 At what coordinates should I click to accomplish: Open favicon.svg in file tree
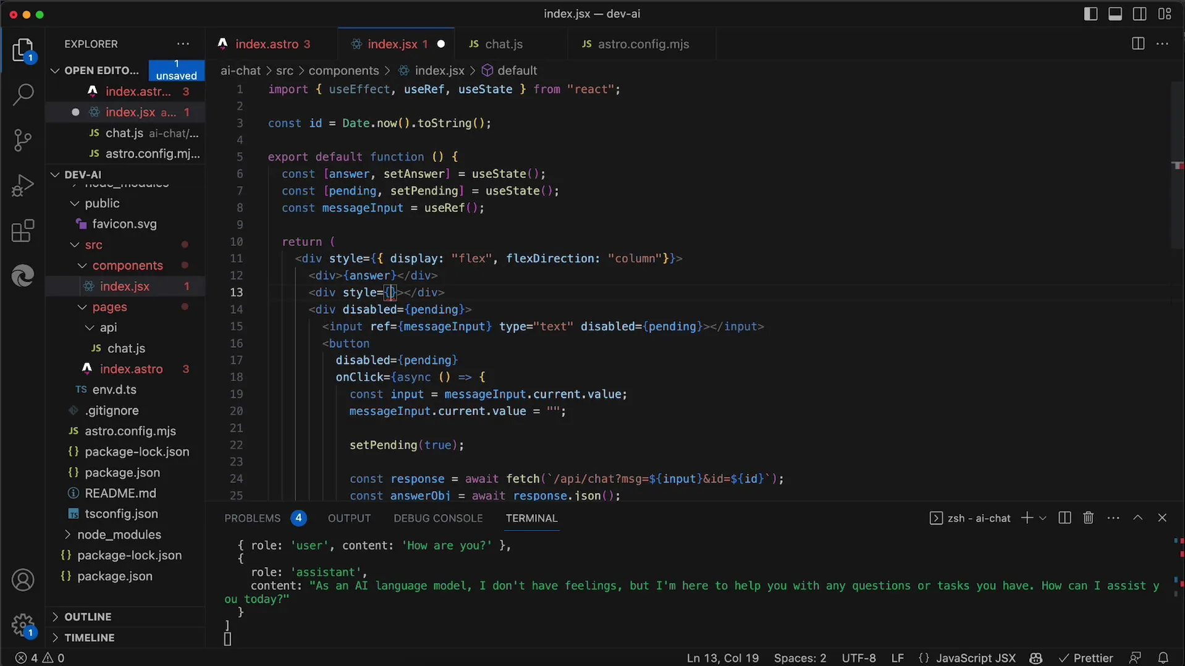coord(124,224)
